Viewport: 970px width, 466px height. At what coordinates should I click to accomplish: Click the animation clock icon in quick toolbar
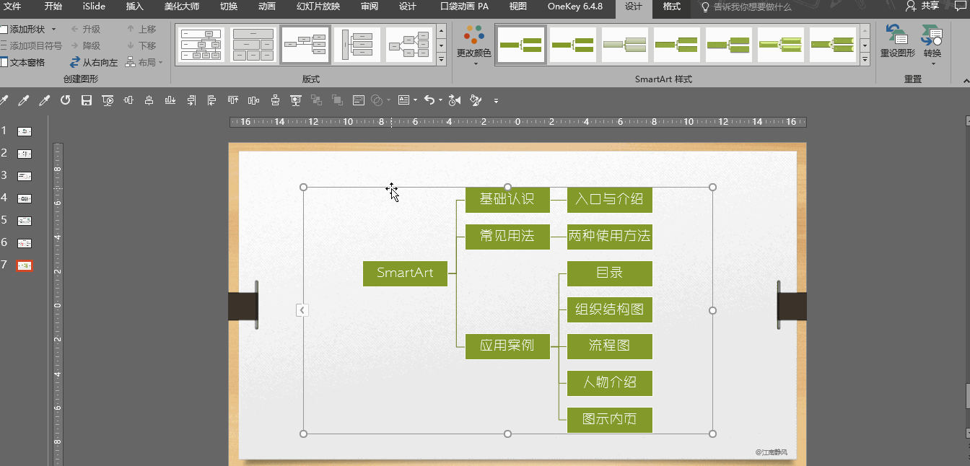tap(454, 100)
